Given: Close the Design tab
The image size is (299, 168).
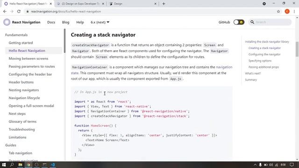Looking at the screenshot, I should 155,4.
